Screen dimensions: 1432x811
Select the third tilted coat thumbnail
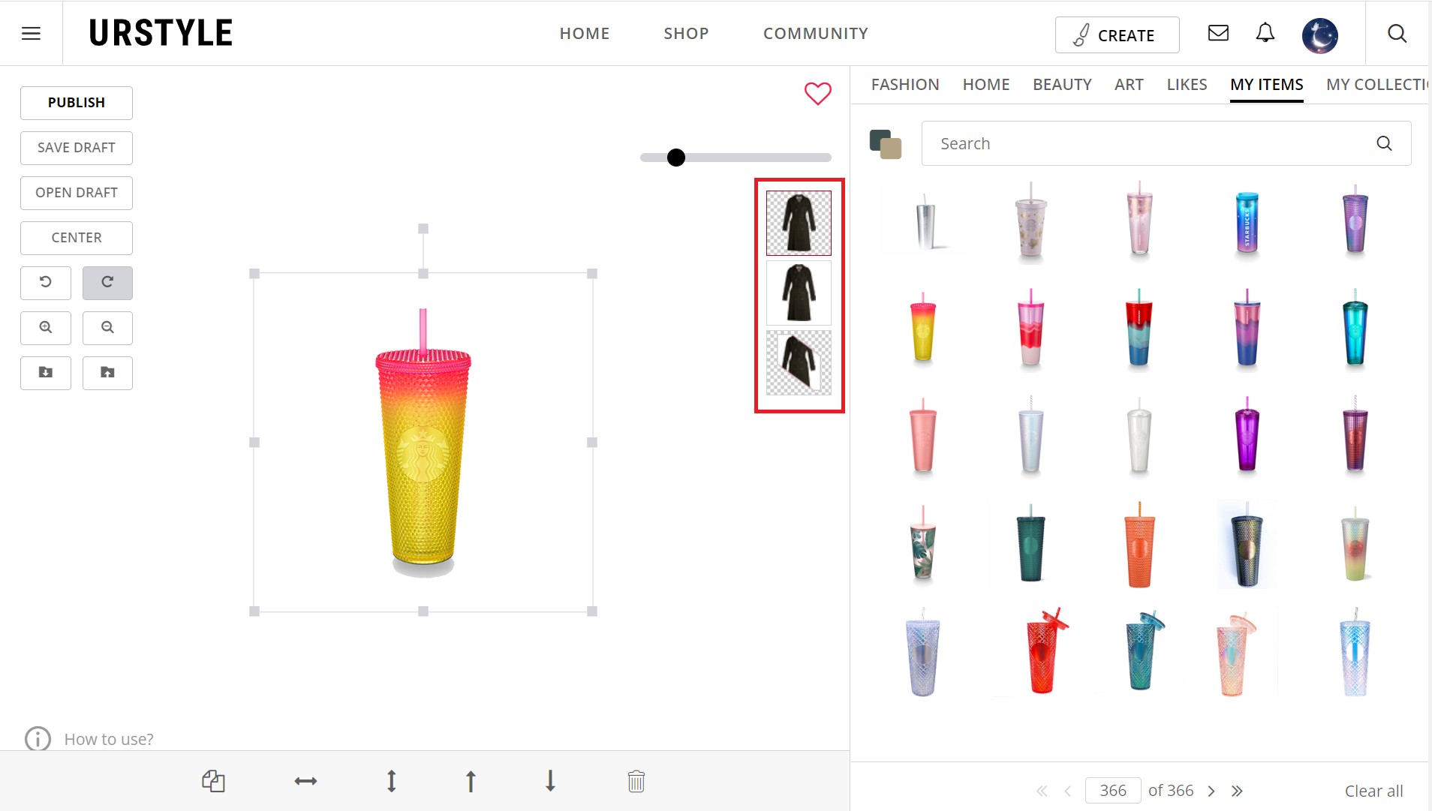[x=799, y=362]
